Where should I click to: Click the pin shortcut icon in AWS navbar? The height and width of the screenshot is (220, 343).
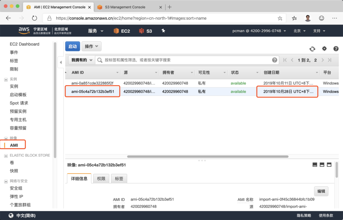(x=163, y=31)
